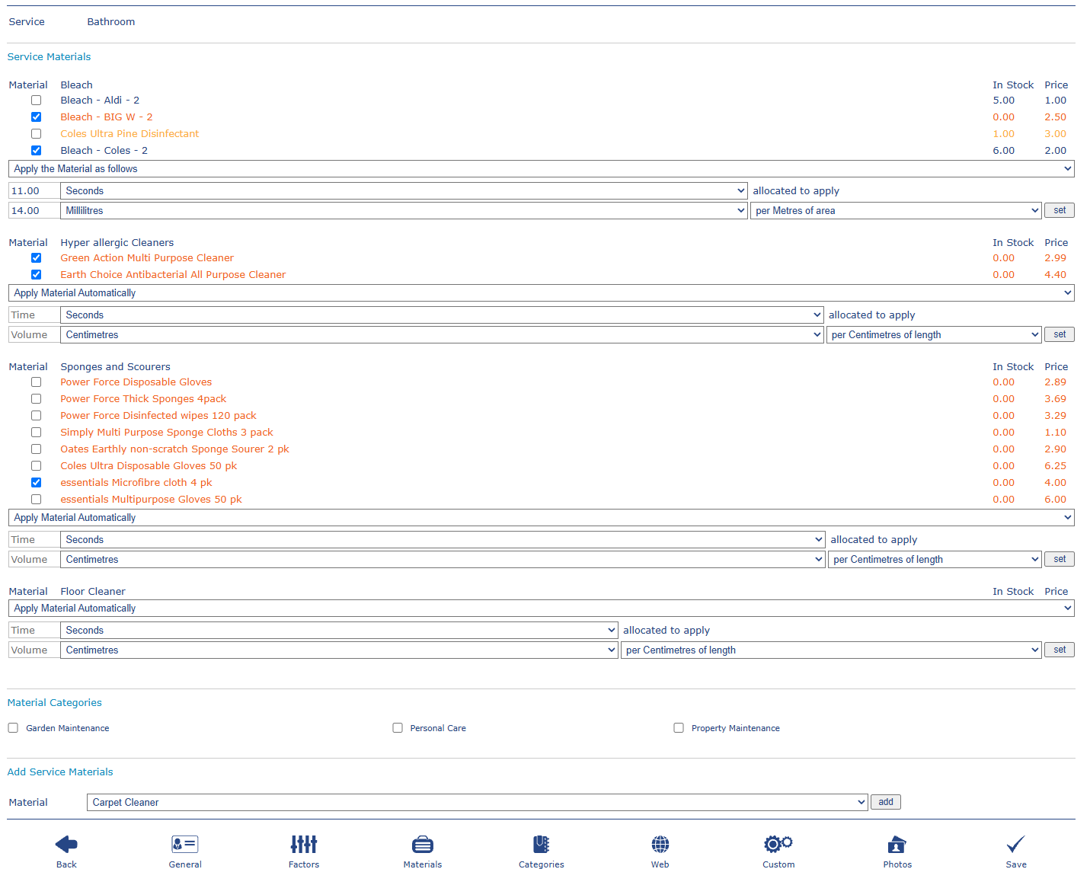The image size is (1090, 869).
Task: Save using the checkmark icon
Action: [x=1016, y=844]
